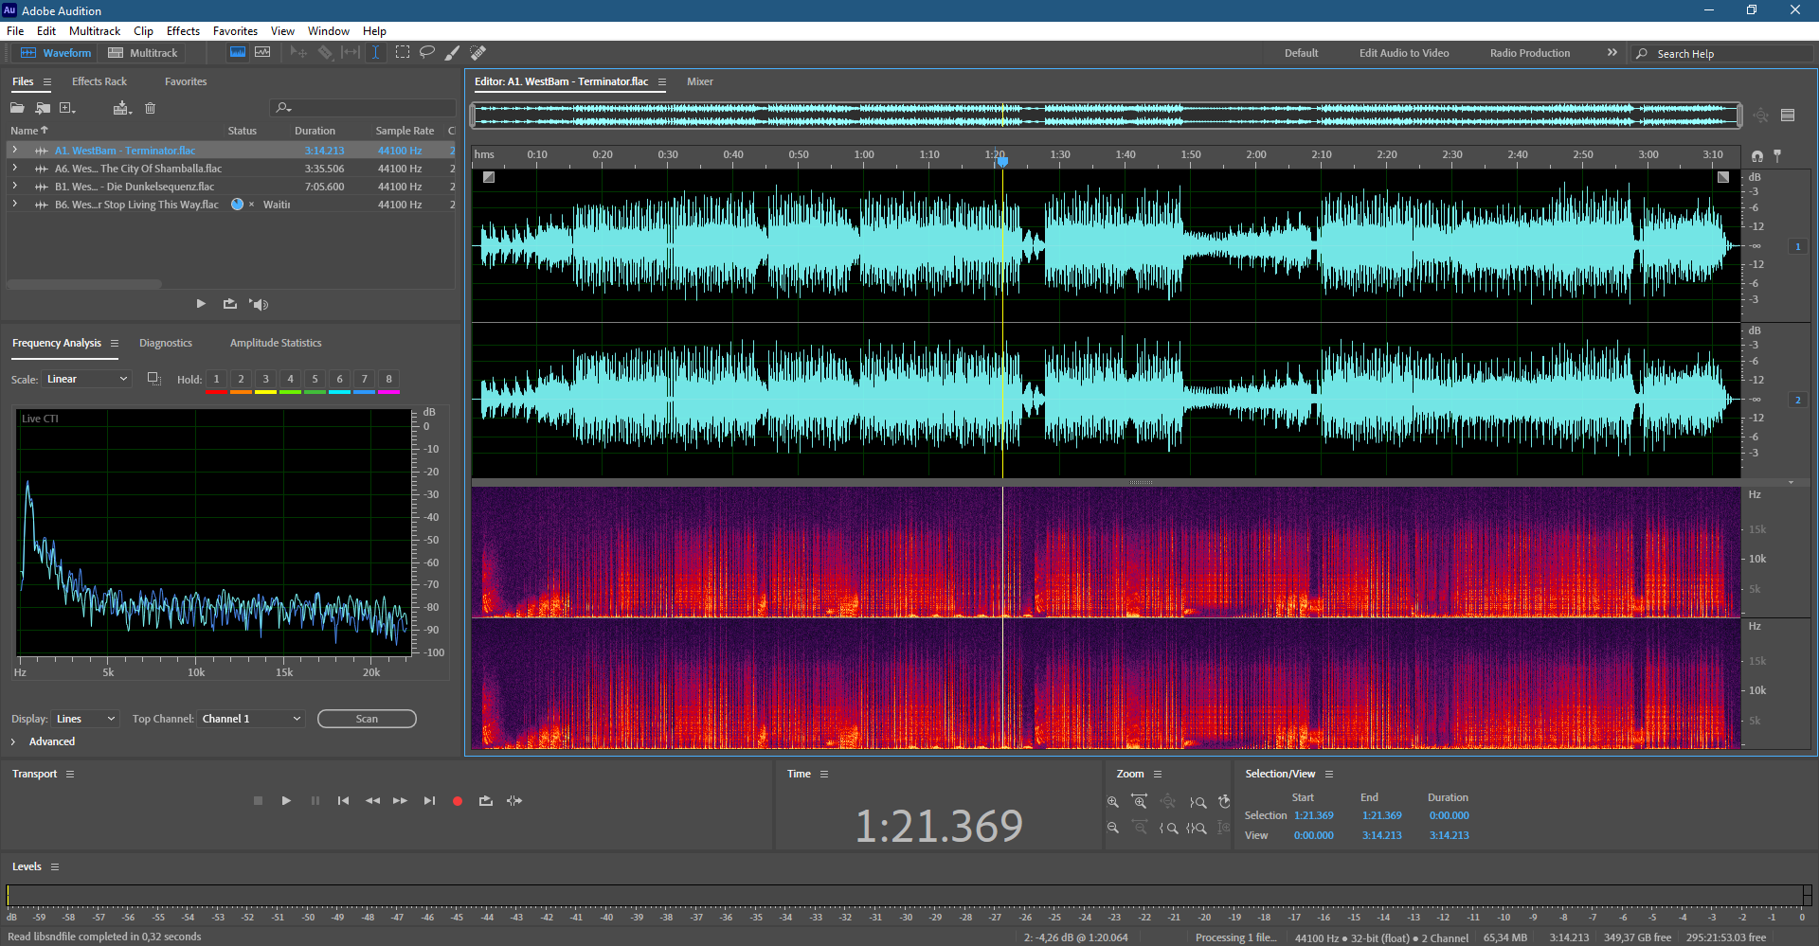
Task: Play the file preview in Files panel
Action: click(x=201, y=304)
